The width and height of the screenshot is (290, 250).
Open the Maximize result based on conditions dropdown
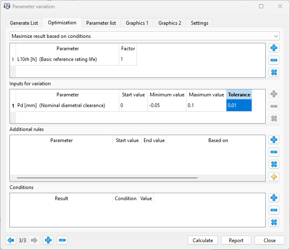(144, 36)
